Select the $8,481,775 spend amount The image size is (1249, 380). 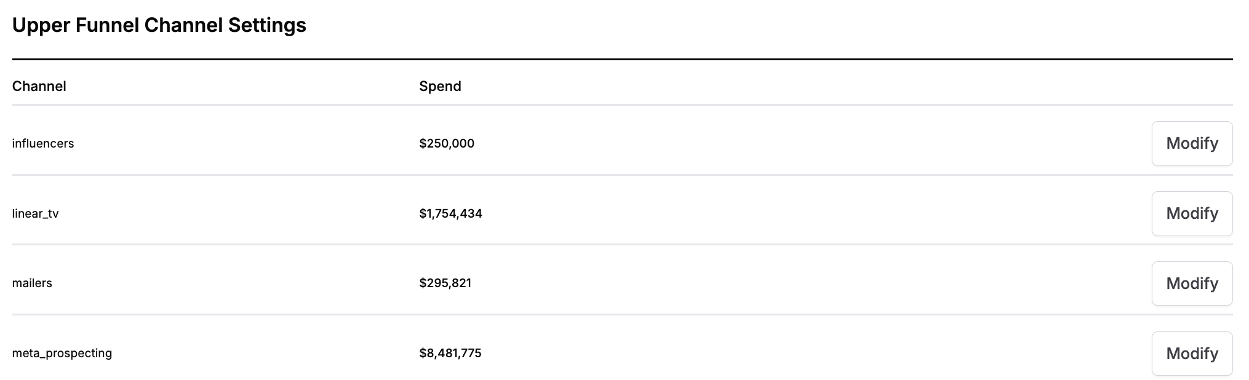point(450,353)
